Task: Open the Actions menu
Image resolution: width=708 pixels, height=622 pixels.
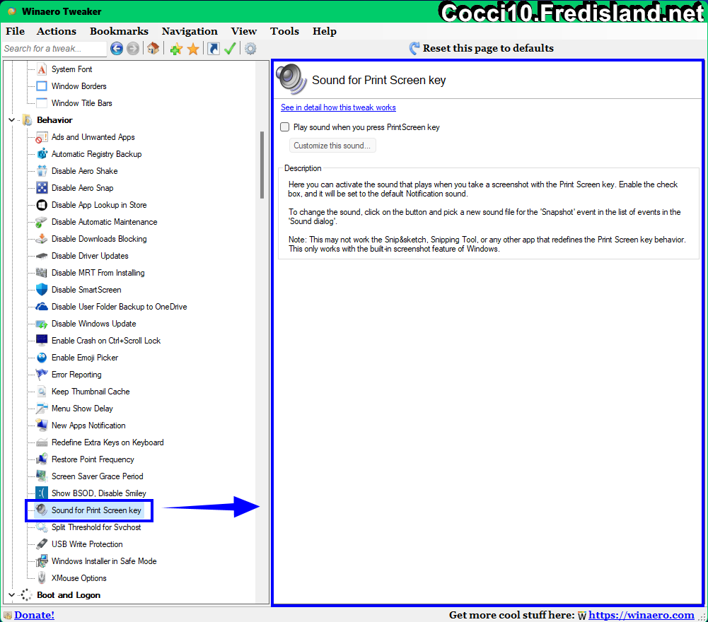Action: point(57,31)
